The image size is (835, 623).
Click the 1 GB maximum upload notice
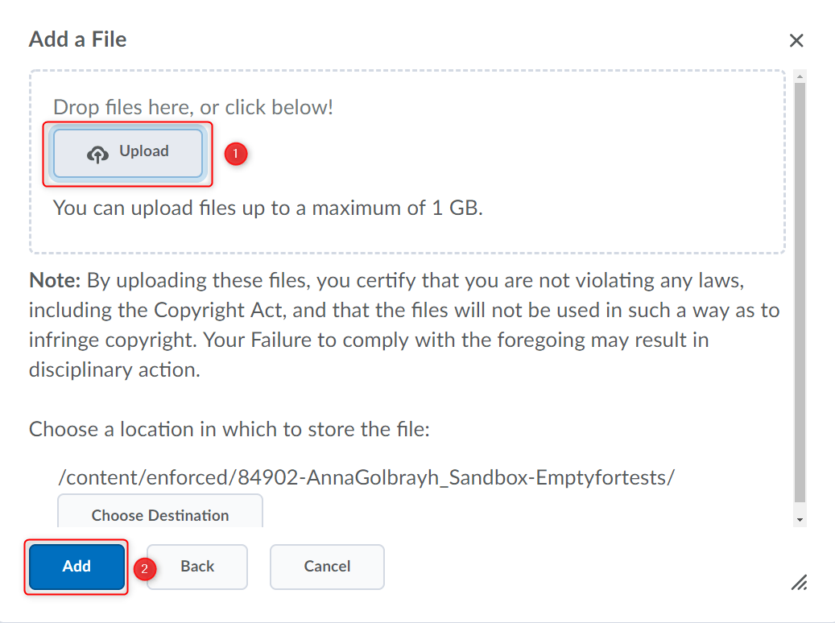pos(268,208)
